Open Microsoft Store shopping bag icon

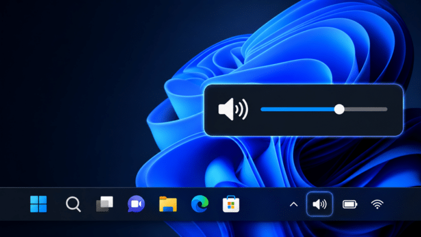coord(231,204)
